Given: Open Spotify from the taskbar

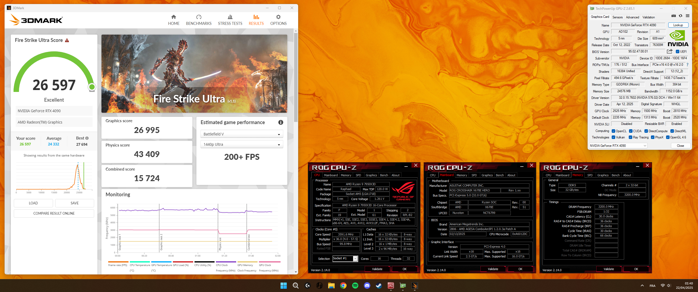Looking at the screenshot, I should click(x=355, y=286).
